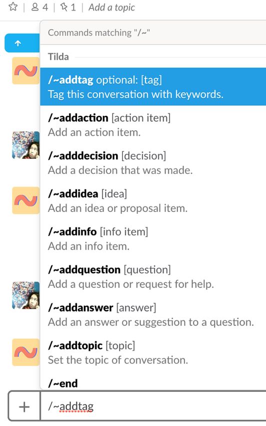Select the /~addidea command
Viewport: 266px width, 426px height.
pos(153,201)
